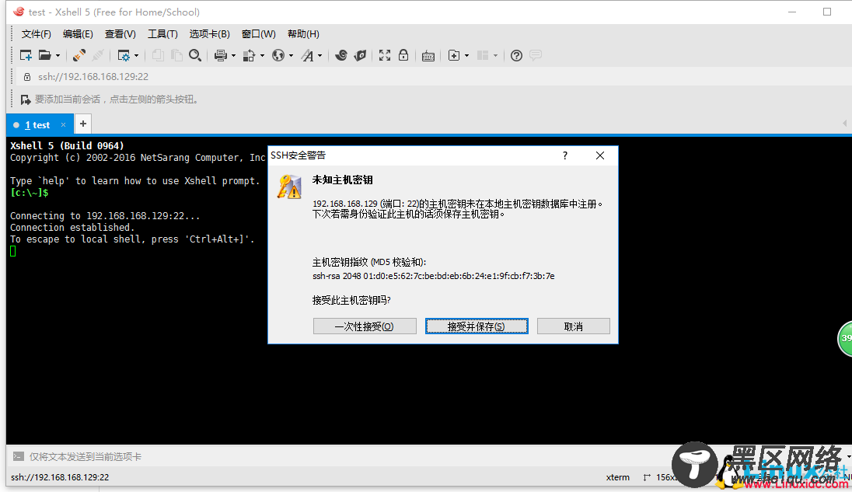Click the copy icon in toolbar
The width and height of the screenshot is (852, 492).
coord(158,55)
